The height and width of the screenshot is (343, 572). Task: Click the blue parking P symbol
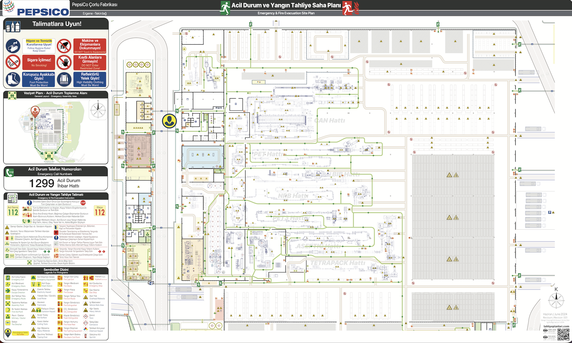[x=550, y=212]
